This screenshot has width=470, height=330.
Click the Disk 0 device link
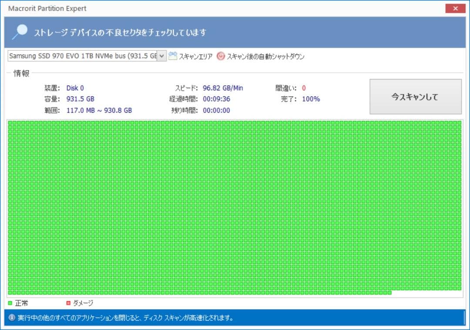tap(75, 88)
